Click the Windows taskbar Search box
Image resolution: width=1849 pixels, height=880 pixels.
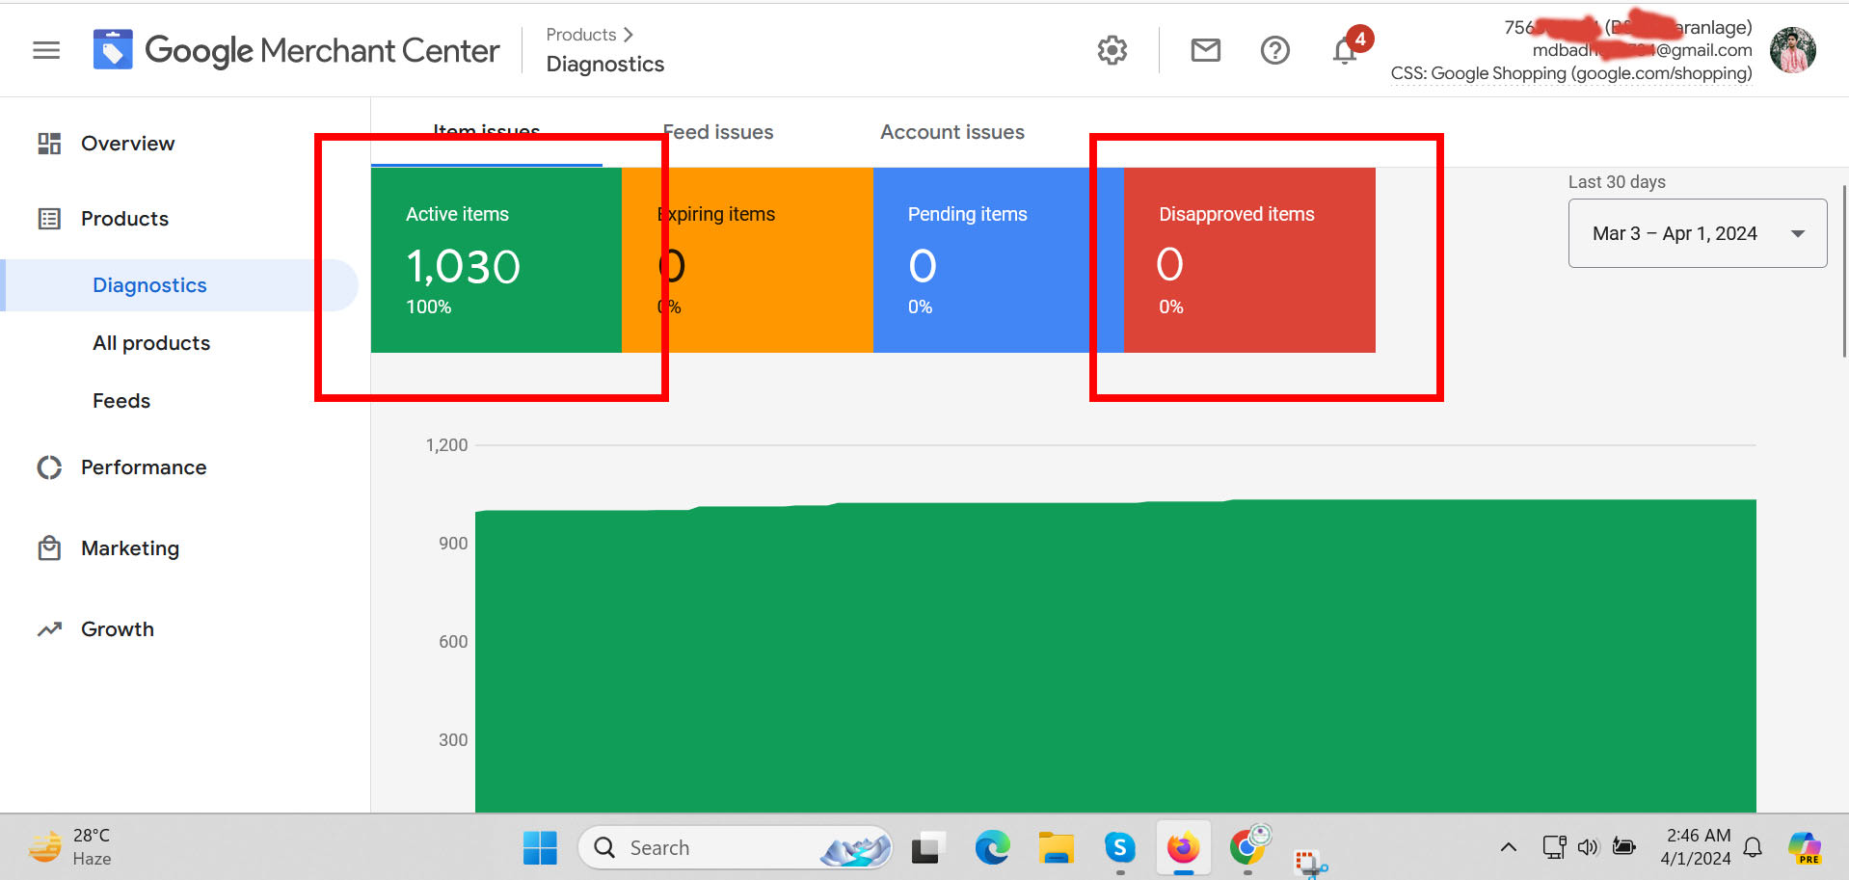click(x=735, y=848)
